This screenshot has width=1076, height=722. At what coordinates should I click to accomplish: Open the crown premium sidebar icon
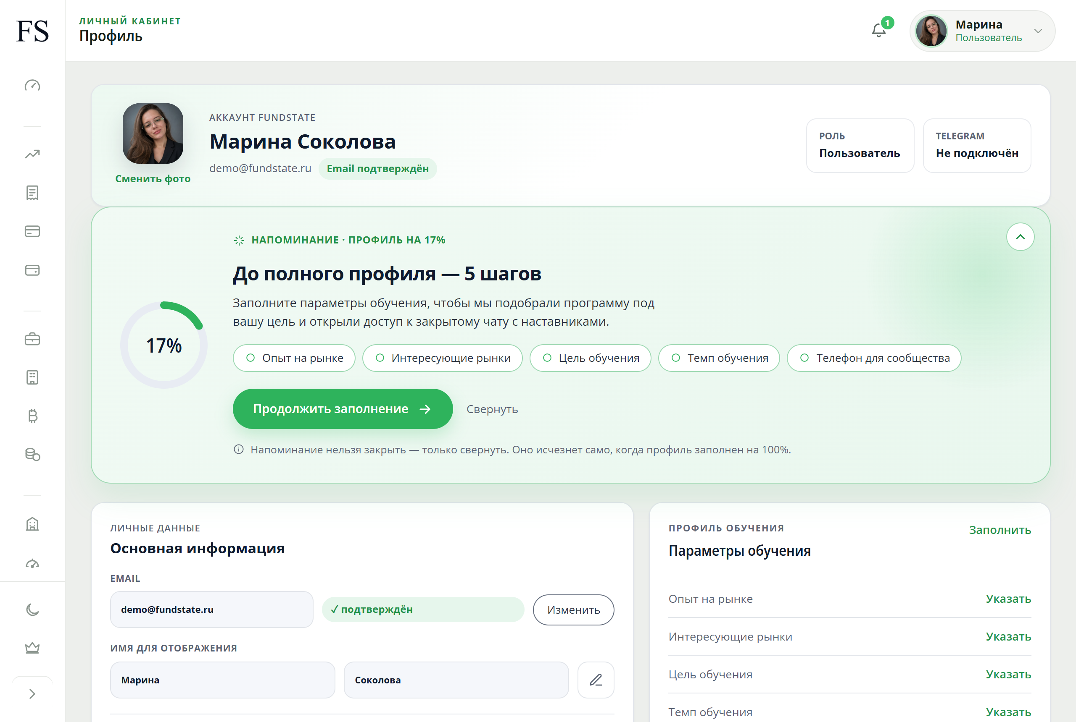(x=32, y=648)
